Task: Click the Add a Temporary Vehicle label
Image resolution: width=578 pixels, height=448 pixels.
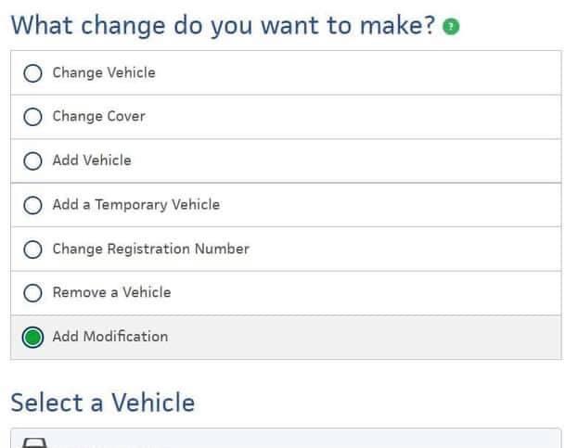Action: (135, 205)
